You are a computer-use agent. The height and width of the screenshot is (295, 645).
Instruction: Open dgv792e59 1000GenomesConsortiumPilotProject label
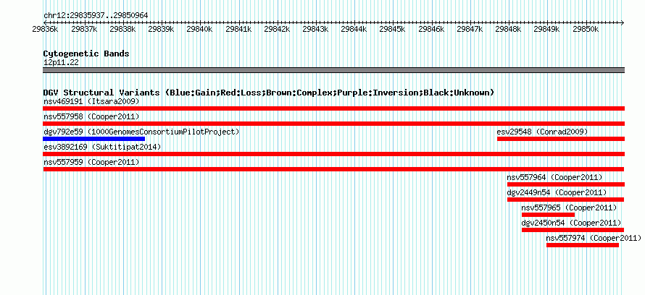coord(141,132)
